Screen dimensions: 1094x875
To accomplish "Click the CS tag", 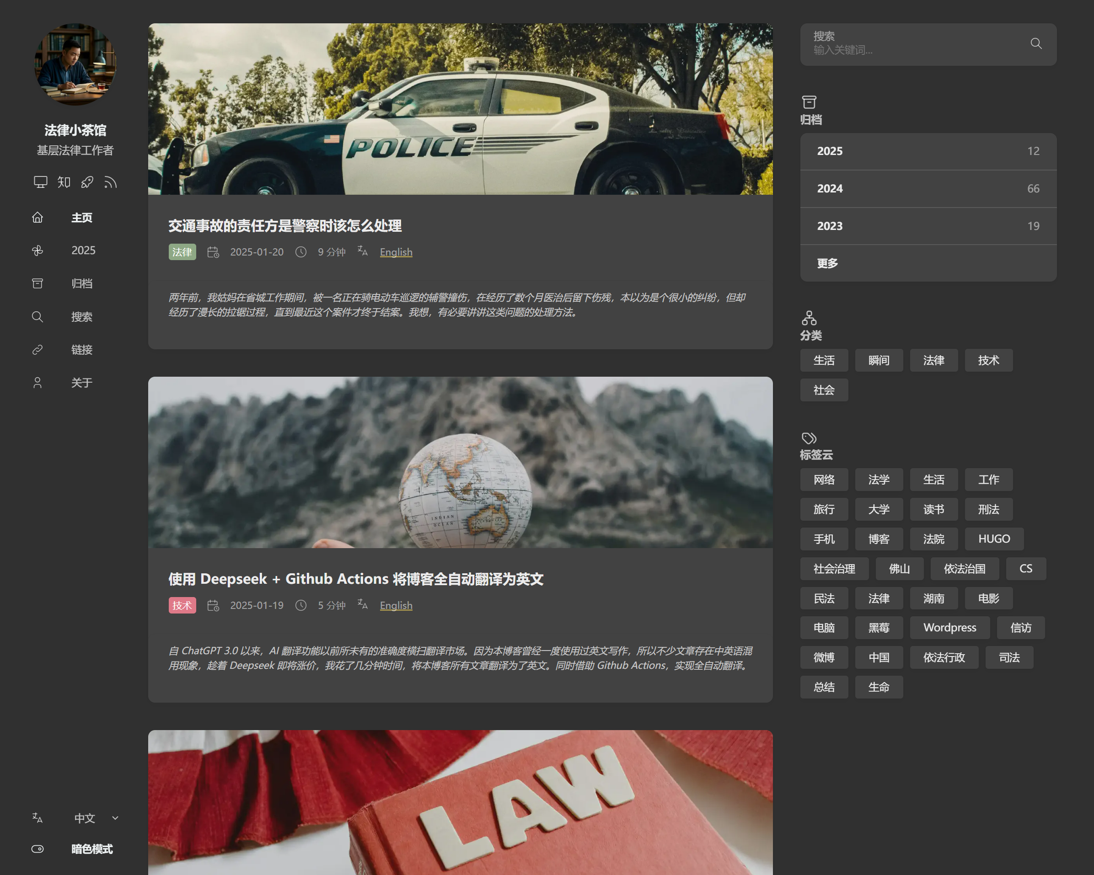I will (1025, 569).
